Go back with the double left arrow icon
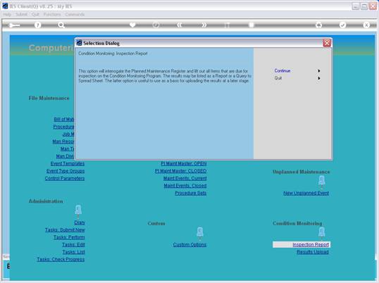The image size is (379, 283). 180,25
